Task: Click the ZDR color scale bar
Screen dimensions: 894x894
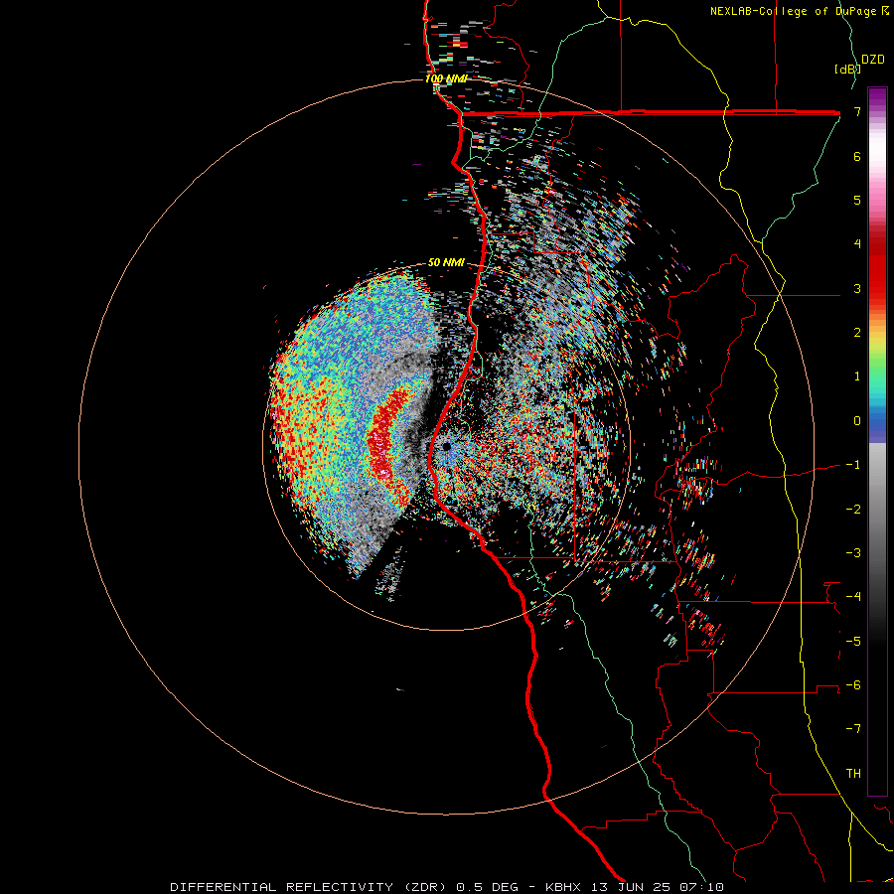Action: [877, 441]
